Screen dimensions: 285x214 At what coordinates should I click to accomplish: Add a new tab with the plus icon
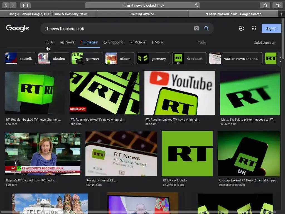click(281, 14)
